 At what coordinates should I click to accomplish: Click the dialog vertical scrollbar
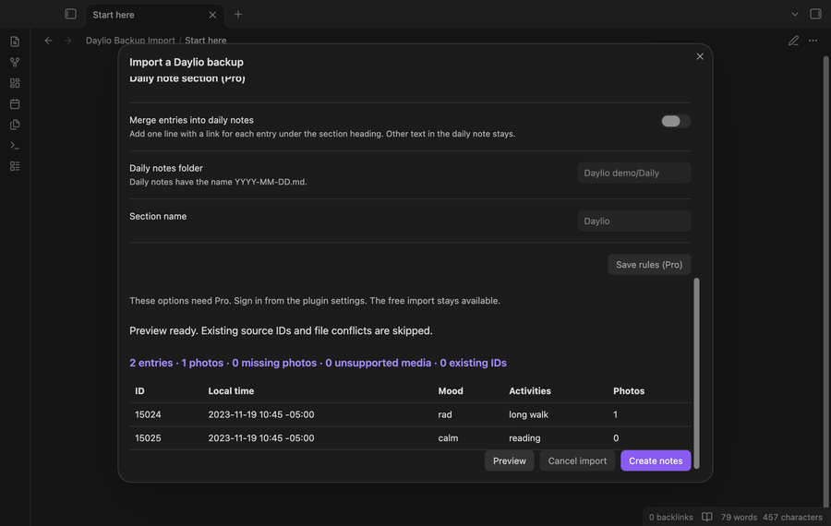(696, 374)
